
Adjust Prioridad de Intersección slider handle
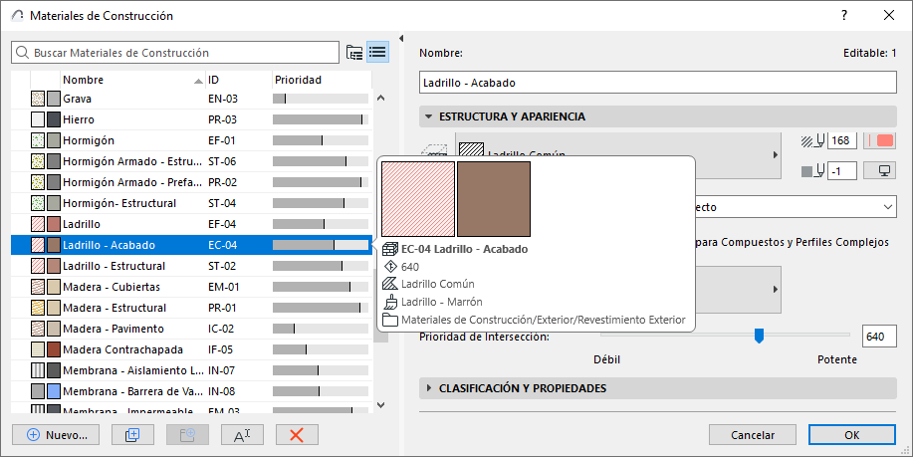[759, 336]
